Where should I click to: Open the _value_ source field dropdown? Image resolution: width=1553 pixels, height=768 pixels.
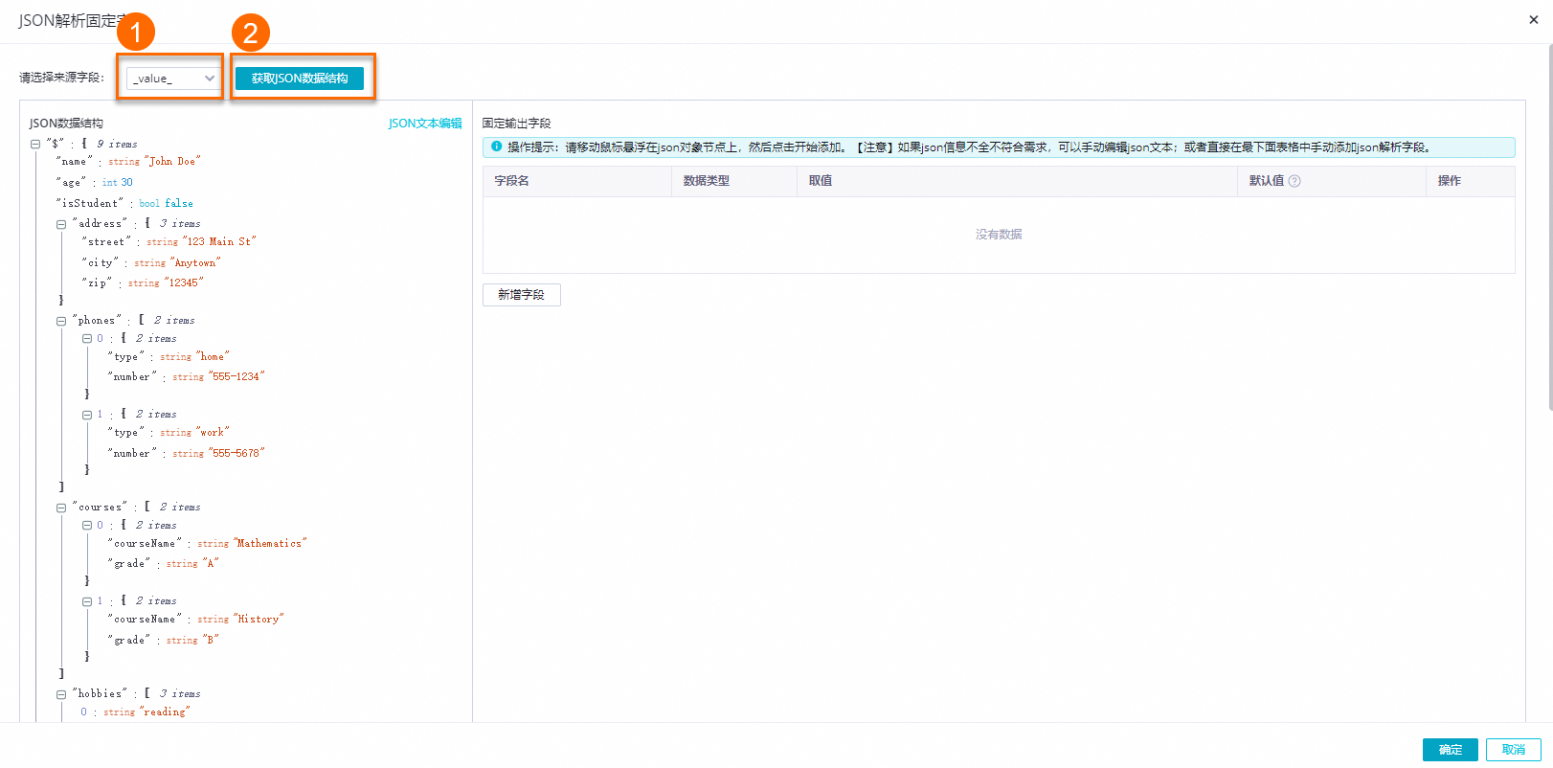(x=172, y=79)
